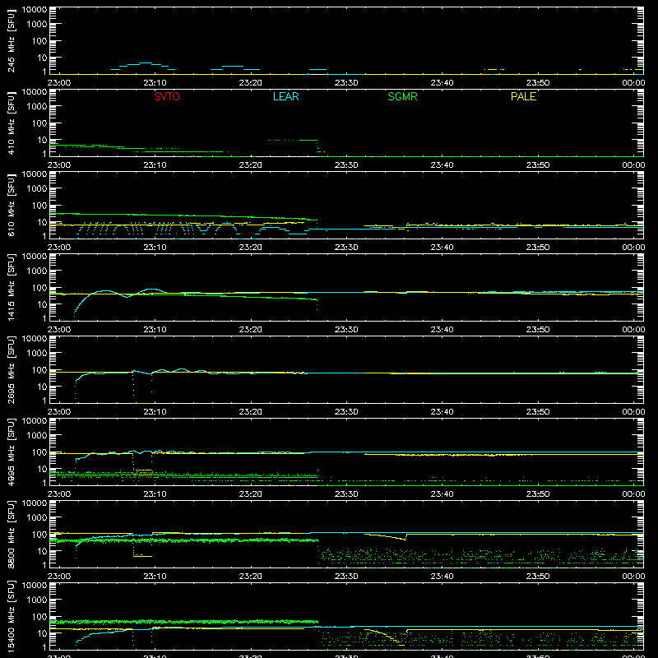Select the 245 MHz [SFU] axis title
658x658 pixels.
click(11, 41)
